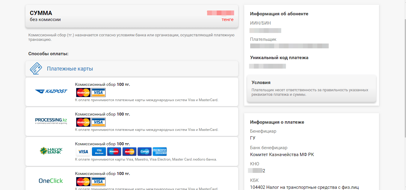The image size is (406, 190).
Task: Select Visa icon in Kazpost row
Action: (x=98, y=92)
